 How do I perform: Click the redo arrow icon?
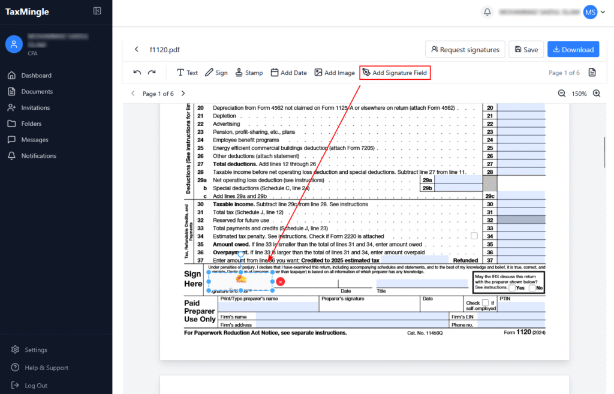(152, 73)
